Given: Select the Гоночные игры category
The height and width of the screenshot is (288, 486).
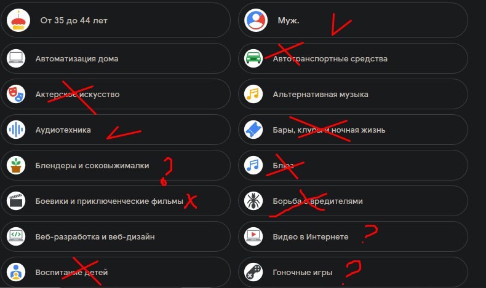Looking at the screenshot, I should 353,272.
